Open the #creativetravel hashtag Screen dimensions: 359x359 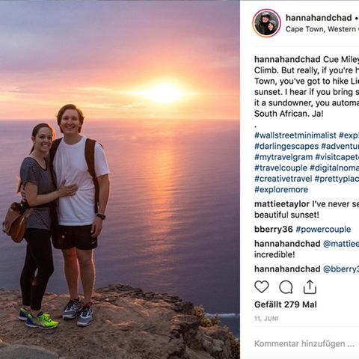pyautogui.click(x=283, y=179)
